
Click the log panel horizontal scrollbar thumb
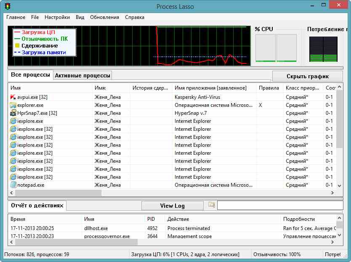point(76,242)
